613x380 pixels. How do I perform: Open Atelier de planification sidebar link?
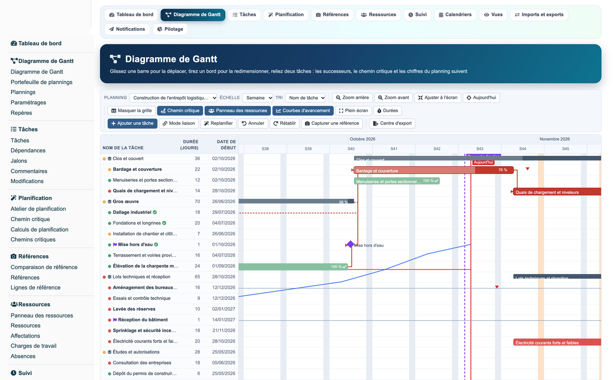point(38,209)
